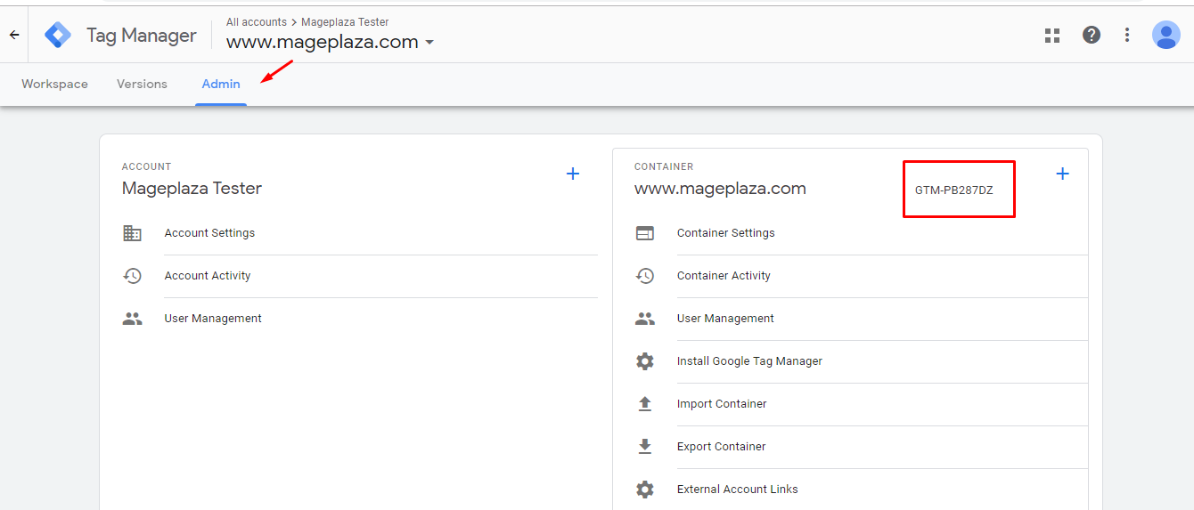This screenshot has height=510, width=1194.
Task: Open Mageplaza Tester breadcrumb link
Action: click(x=345, y=22)
